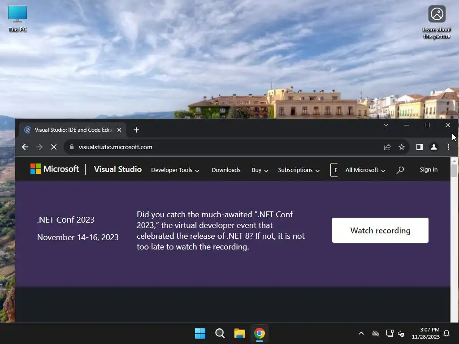Click the Sign in link
Image resolution: width=459 pixels, height=344 pixels.
click(429, 170)
